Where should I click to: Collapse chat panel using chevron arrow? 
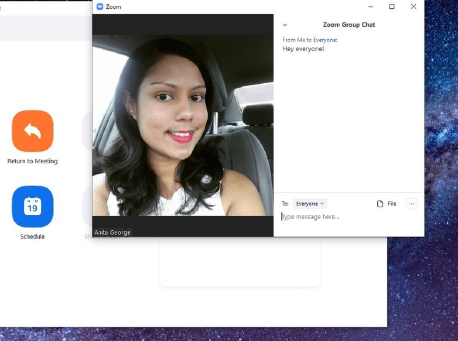[x=285, y=25]
